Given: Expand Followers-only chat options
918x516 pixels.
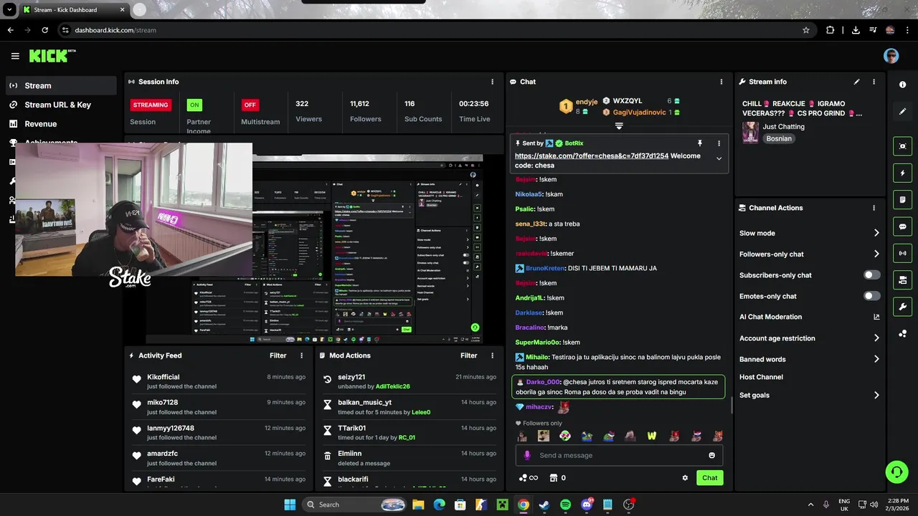Looking at the screenshot, I should click(876, 254).
